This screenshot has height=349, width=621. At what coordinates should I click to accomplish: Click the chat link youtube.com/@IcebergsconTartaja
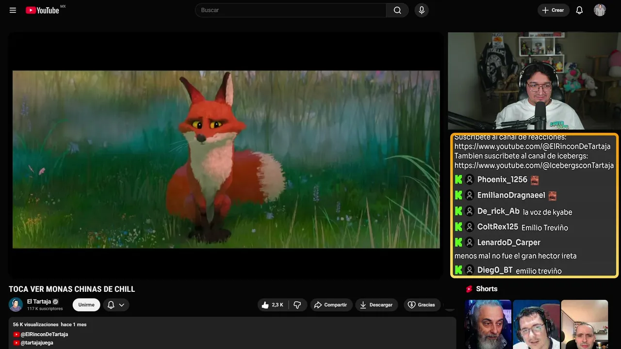534,165
